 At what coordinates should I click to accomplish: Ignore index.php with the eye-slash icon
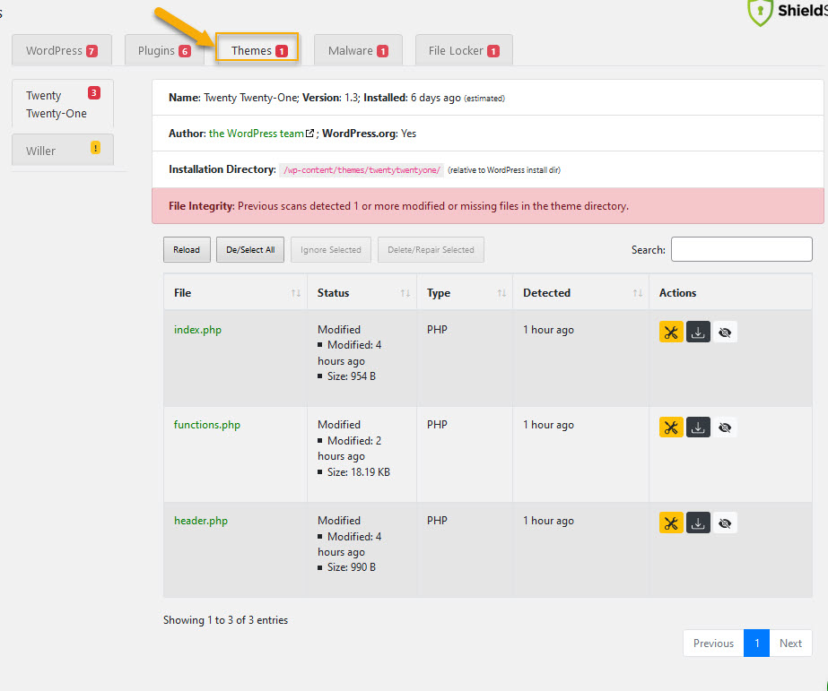coord(725,333)
